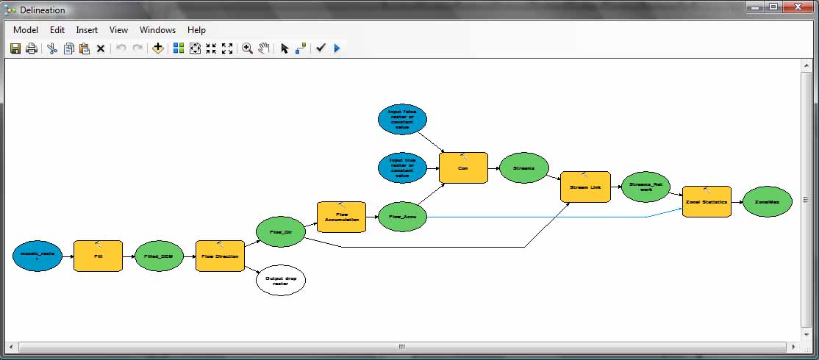
Task: Click the Filled_DEM output oval
Action: (159, 256)
